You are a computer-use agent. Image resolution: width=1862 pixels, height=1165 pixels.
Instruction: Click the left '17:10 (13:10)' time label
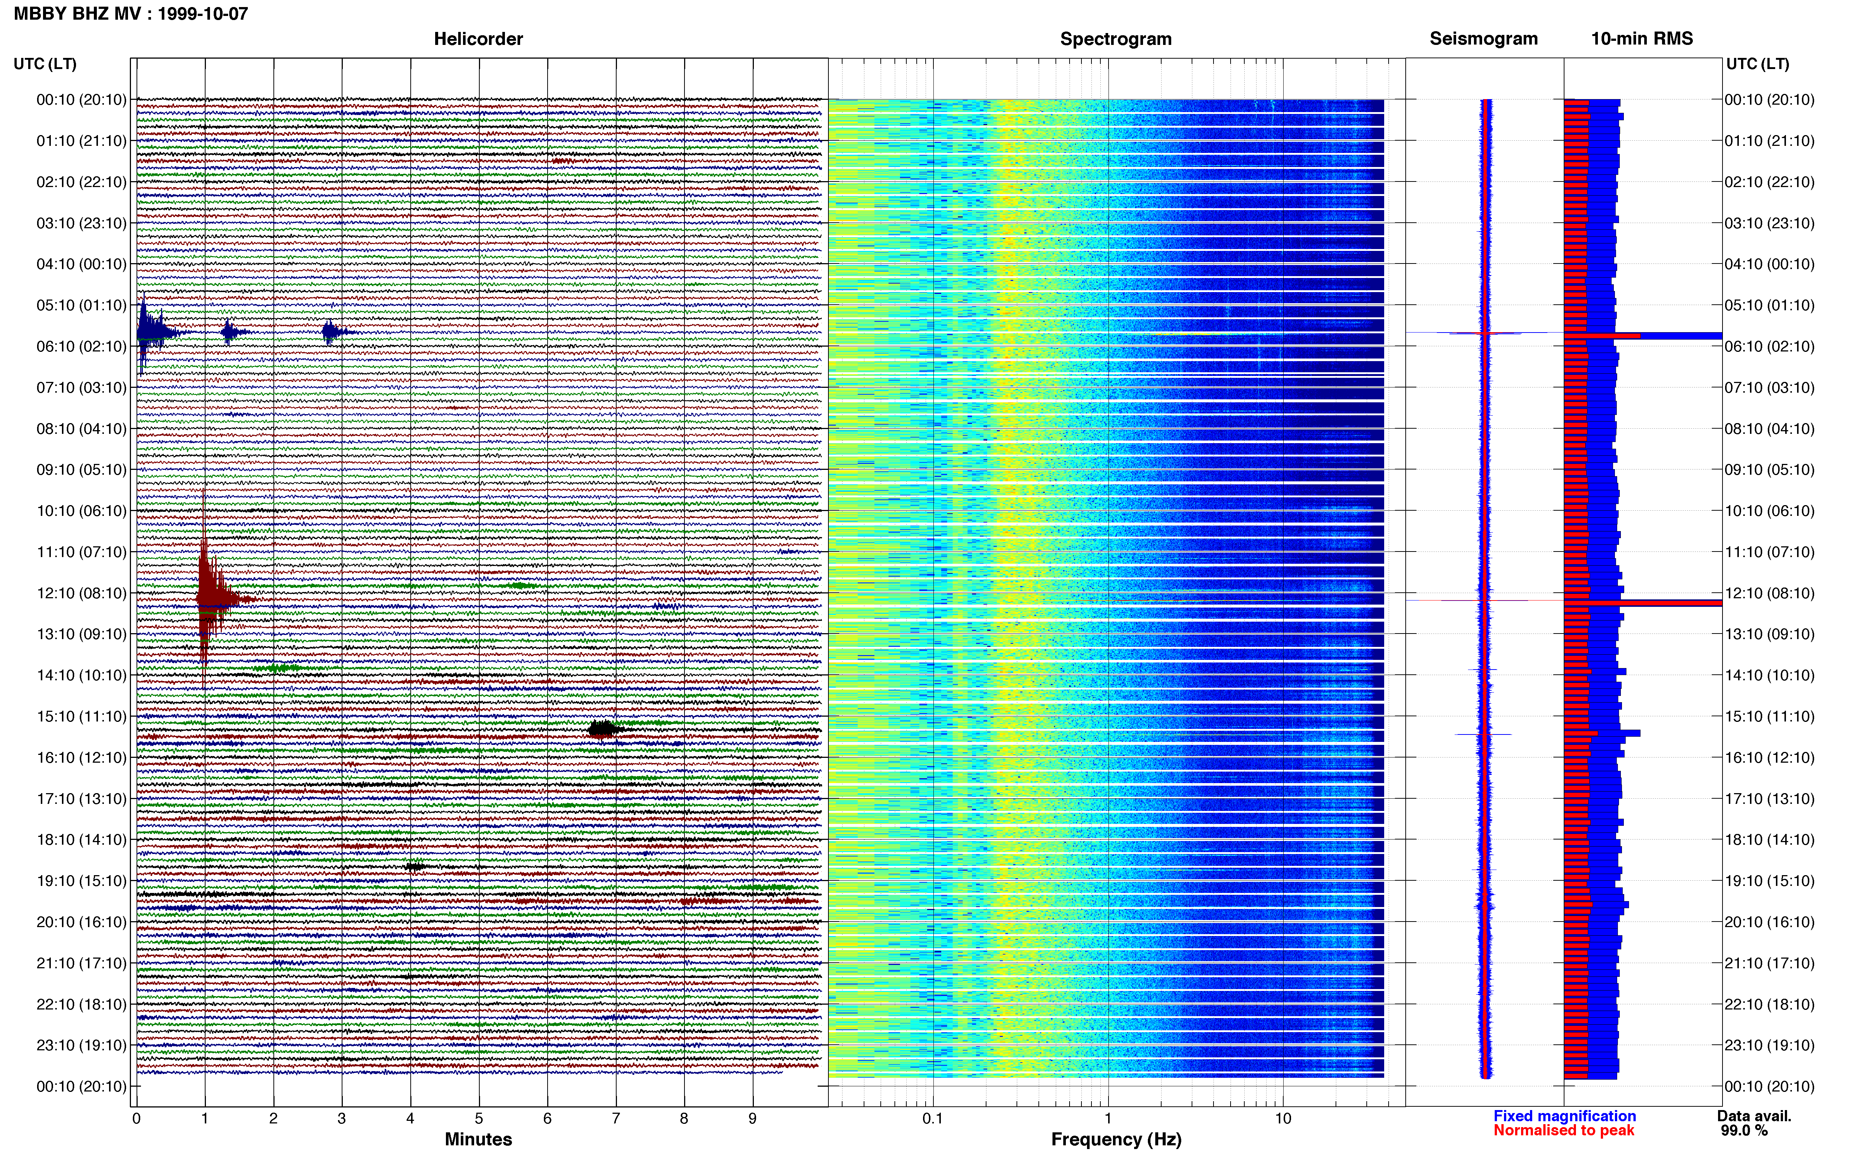tap(82, 798)
